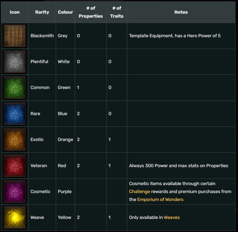The height and width of the screenshot is (232, 238).
Task: Select the 'Exotic' rarity name cell
Action: click(x=37, y=140)
